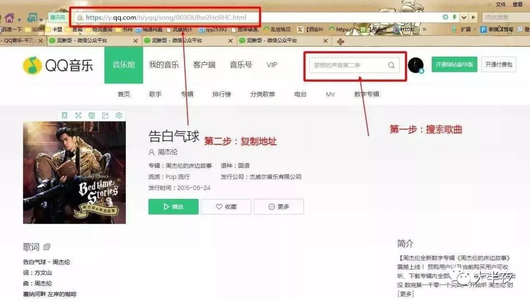The height and width of the screenshot is (301, 530).
Task: Click the green 播放 play button
Action: 173,207
